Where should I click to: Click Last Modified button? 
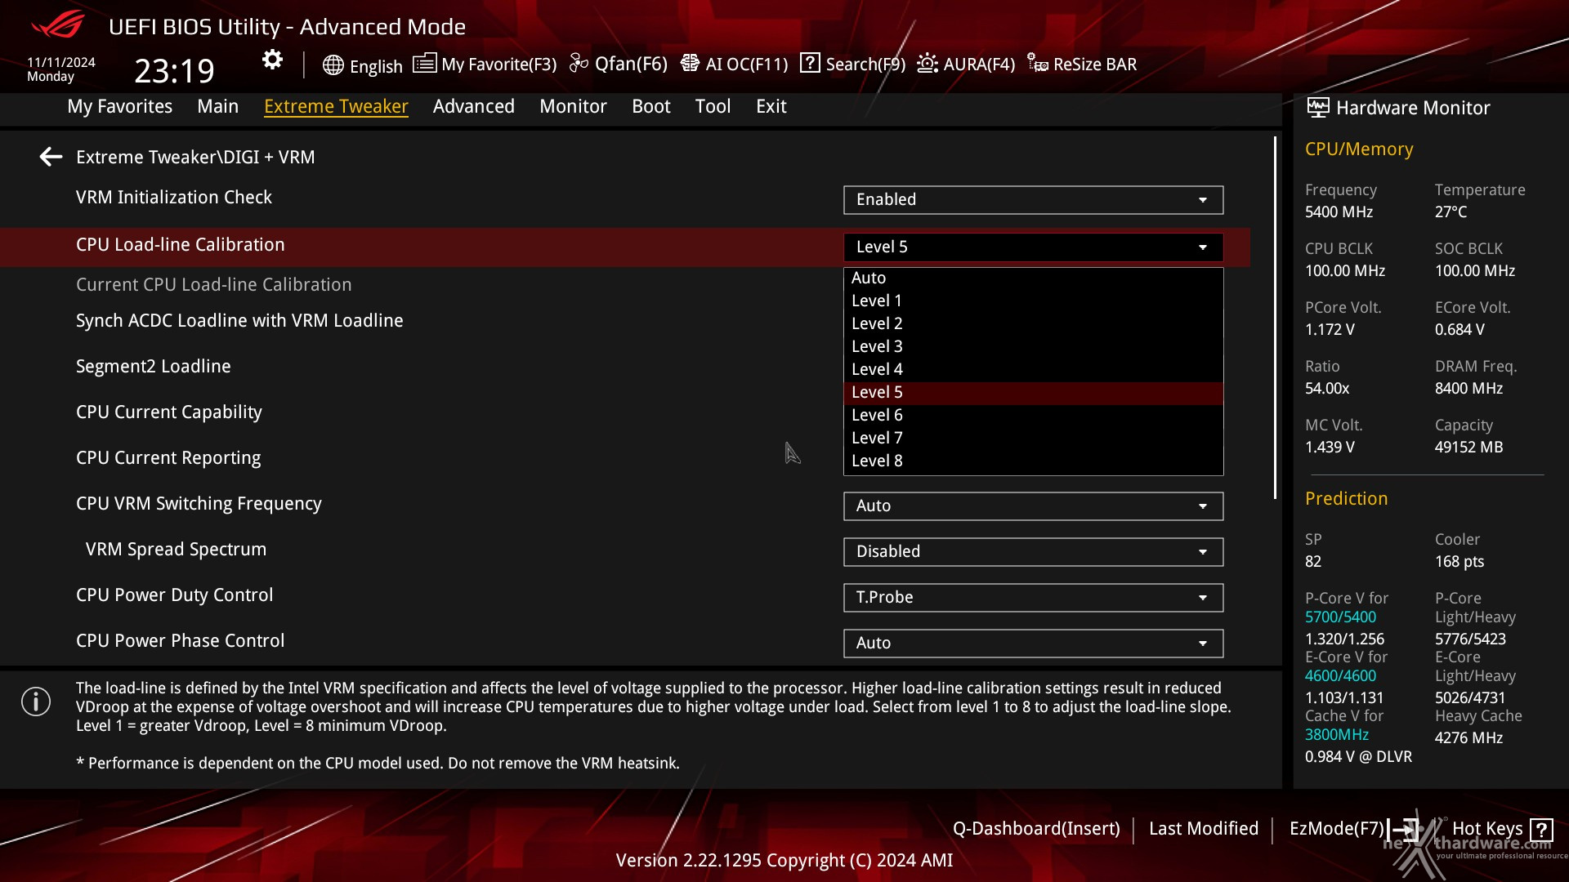(x=1204, y=829)
